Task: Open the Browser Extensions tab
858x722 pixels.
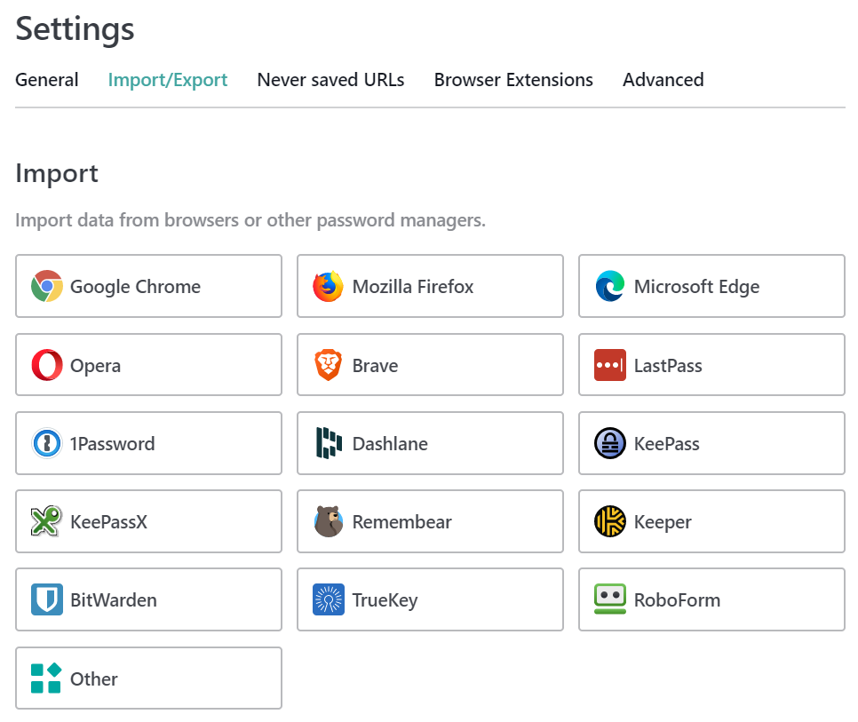Action: (x=513, y=80)
